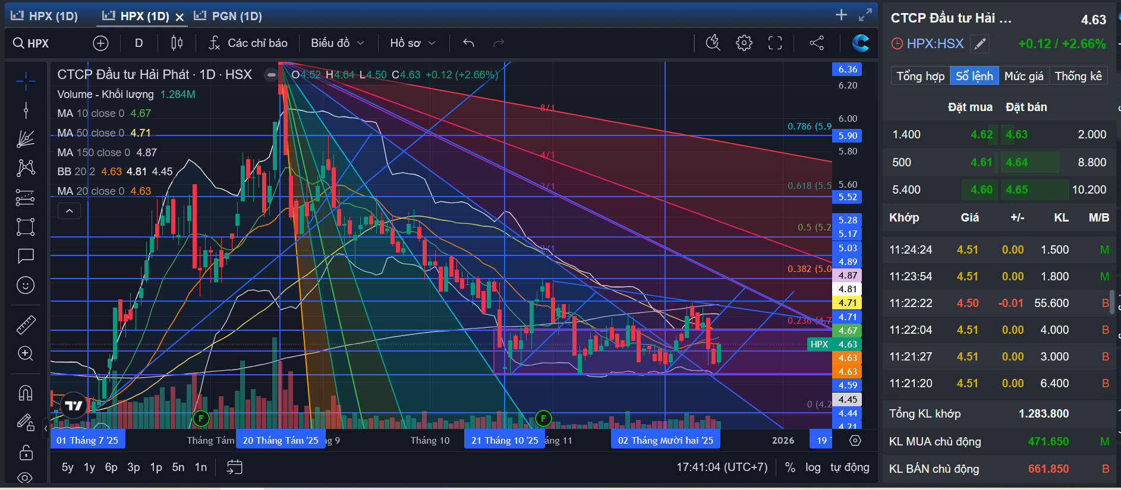This screenshot has height=490, width=1121.
Task: Select the 3p time range
Action: coord(134,467)
